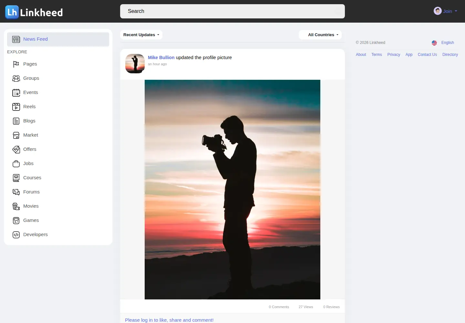The height and width of the screenshot is (323, 465).
Task: Click the Games icon
Action: pos(16,221)
